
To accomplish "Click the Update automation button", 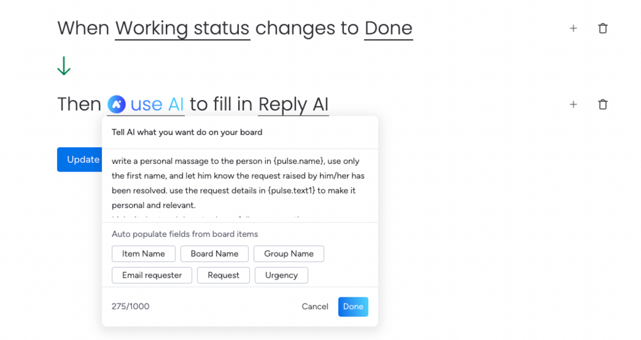I will pyautogui.click(x=80, y=160).
